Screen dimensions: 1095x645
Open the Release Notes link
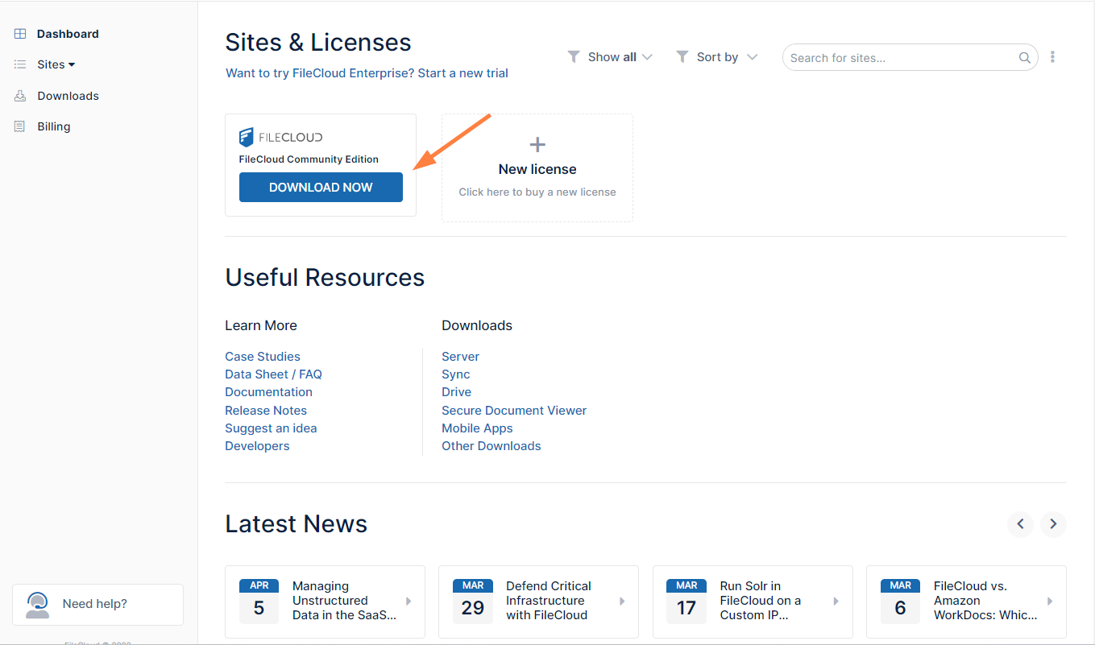coord(266,410)
